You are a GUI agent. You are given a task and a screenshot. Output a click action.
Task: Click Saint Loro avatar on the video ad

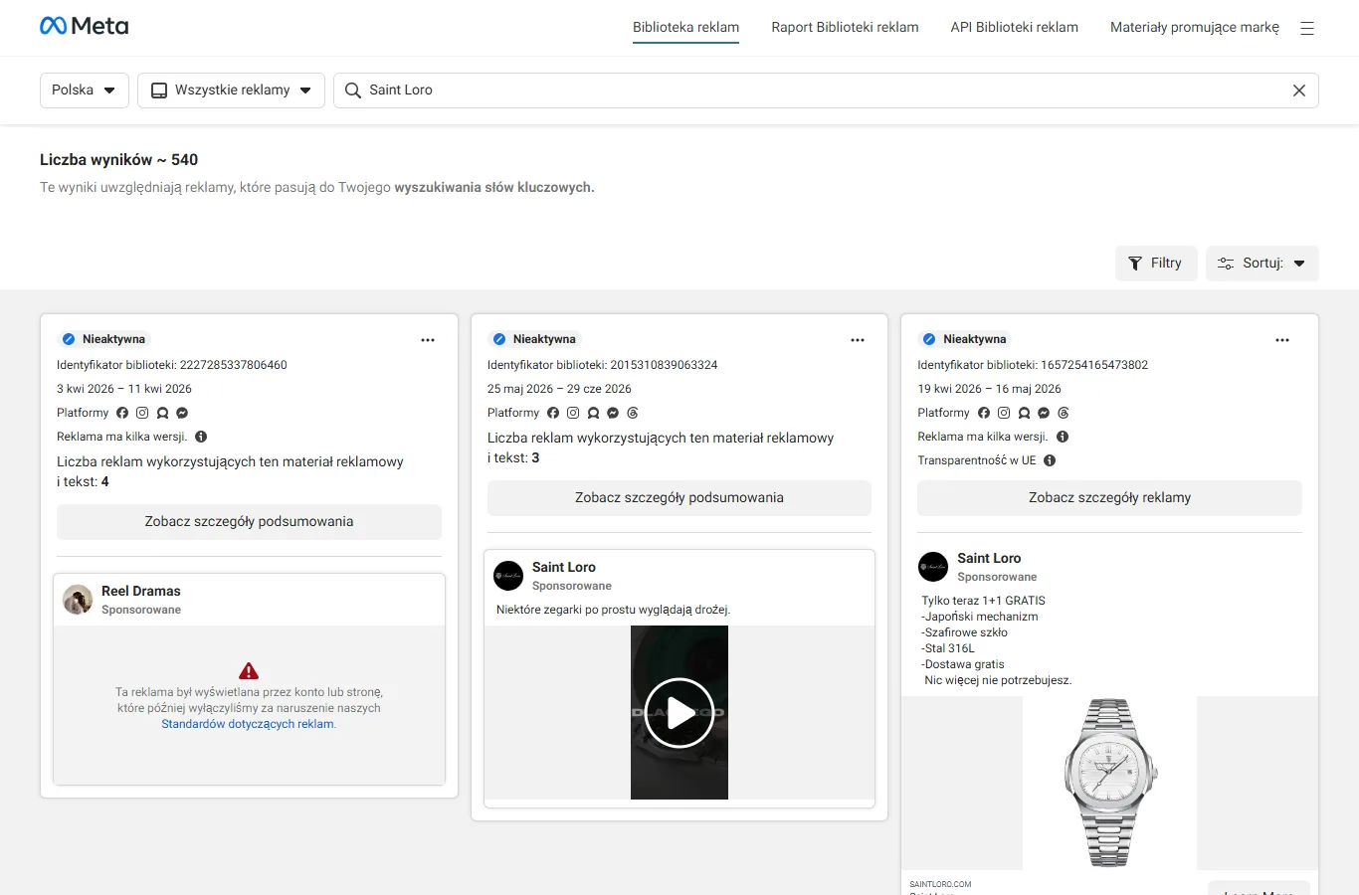coord(508,576)
